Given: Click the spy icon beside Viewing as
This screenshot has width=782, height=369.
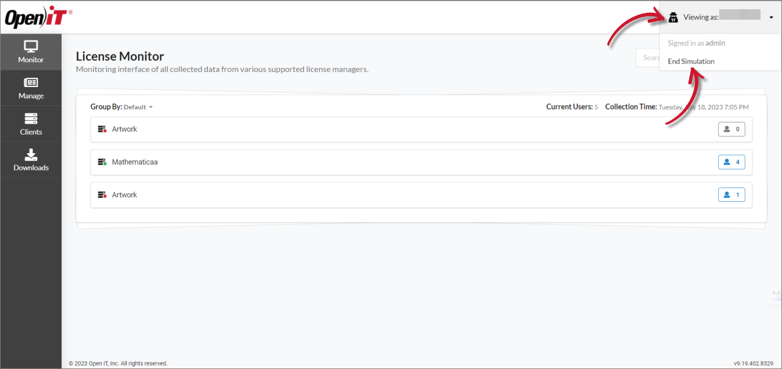Looking at the screenshot, I should tap(674, 17).
